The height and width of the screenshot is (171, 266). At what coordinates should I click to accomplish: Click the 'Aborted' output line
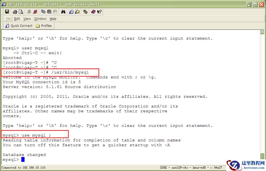click(12, 58)
